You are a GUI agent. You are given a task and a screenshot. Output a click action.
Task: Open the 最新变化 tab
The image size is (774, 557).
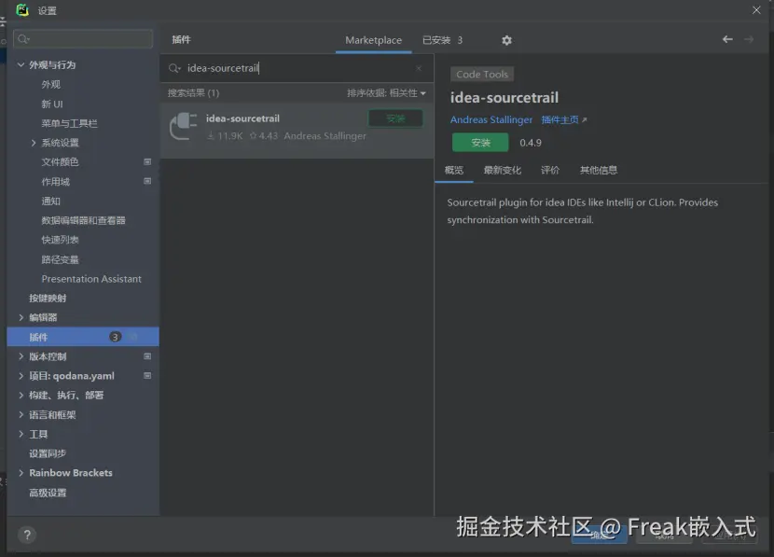(x=502, y=171)
